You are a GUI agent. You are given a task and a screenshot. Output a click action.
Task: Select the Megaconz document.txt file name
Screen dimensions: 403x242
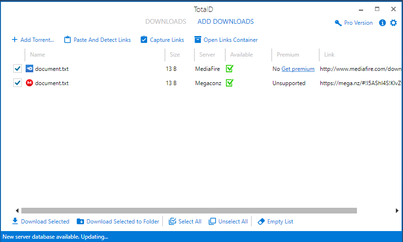click(x=52, y=83)
